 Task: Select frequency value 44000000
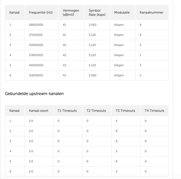click(x=36, y=65)
